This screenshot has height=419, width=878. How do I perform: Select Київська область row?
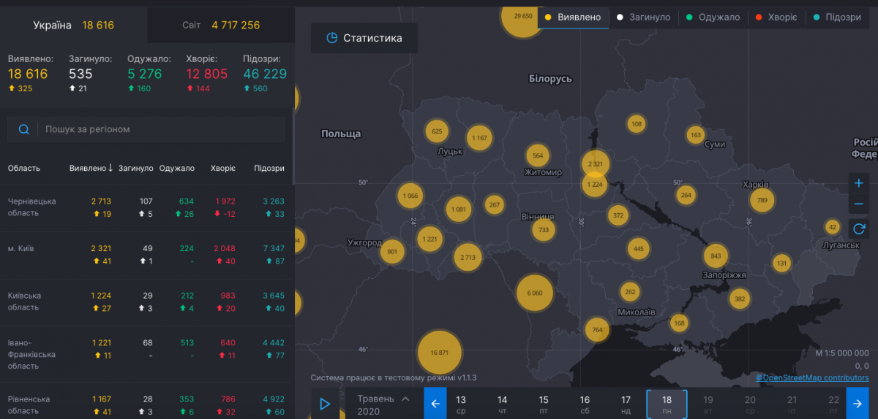click(146, 302)
